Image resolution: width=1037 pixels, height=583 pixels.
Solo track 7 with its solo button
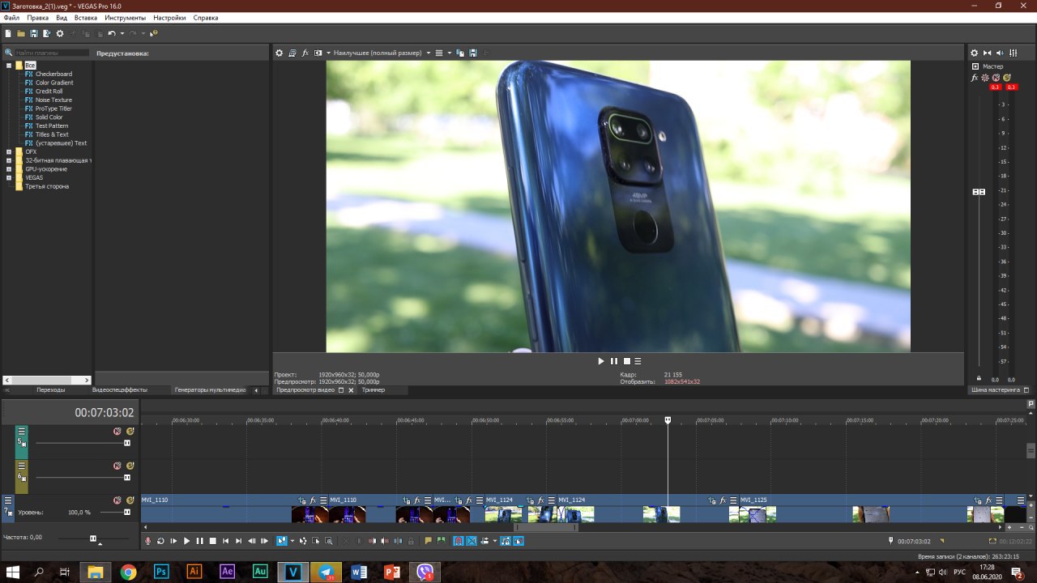pos(130,500)
